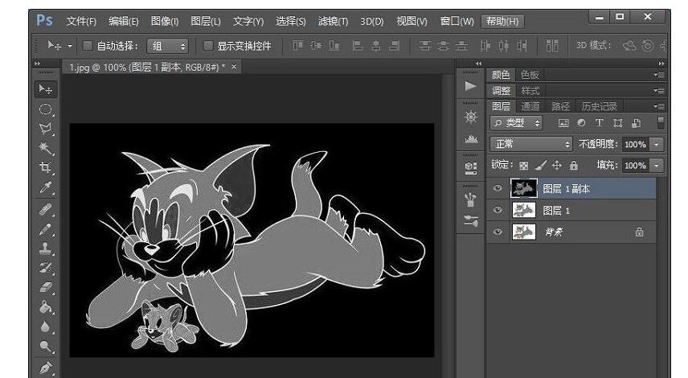Pick the Eyedropper tool
The width and height of the screenshot is (688, 378).
click(x=46, y=188)
